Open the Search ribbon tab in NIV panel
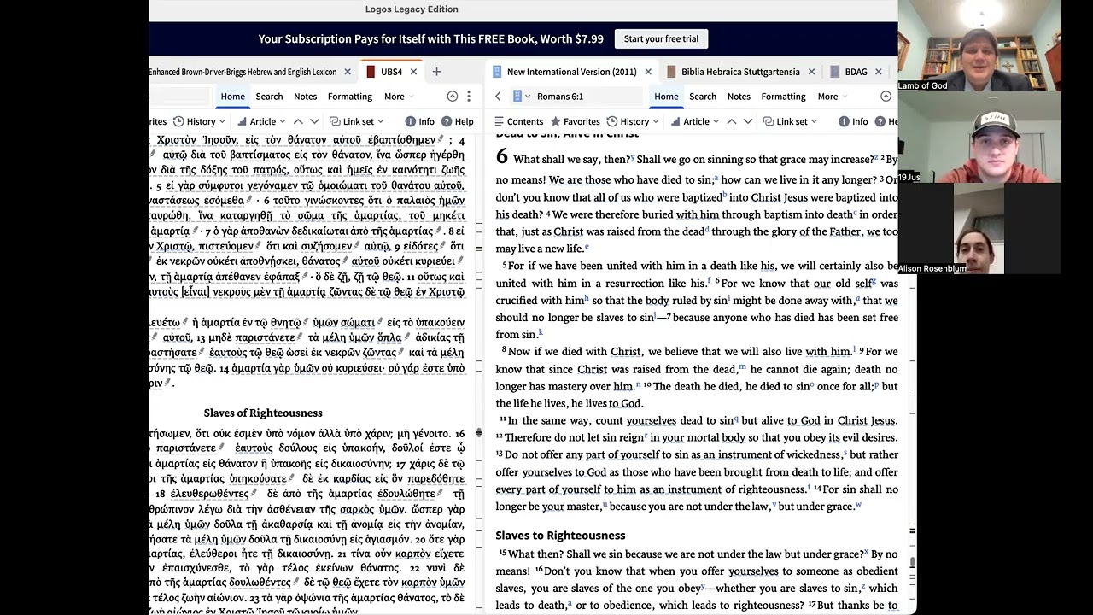Image resolution: width=1093 pixels, height=615 pixels. pos(703,97)
